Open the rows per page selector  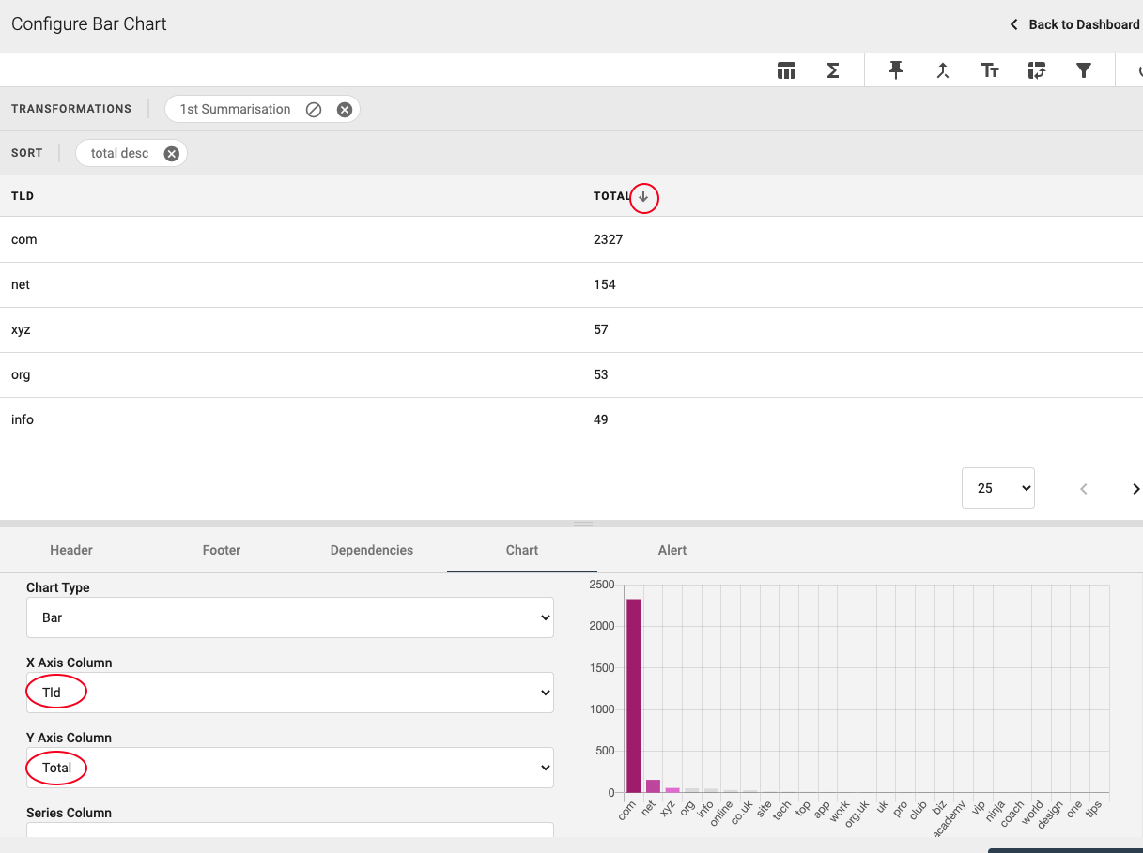click(x=997, y=488)
